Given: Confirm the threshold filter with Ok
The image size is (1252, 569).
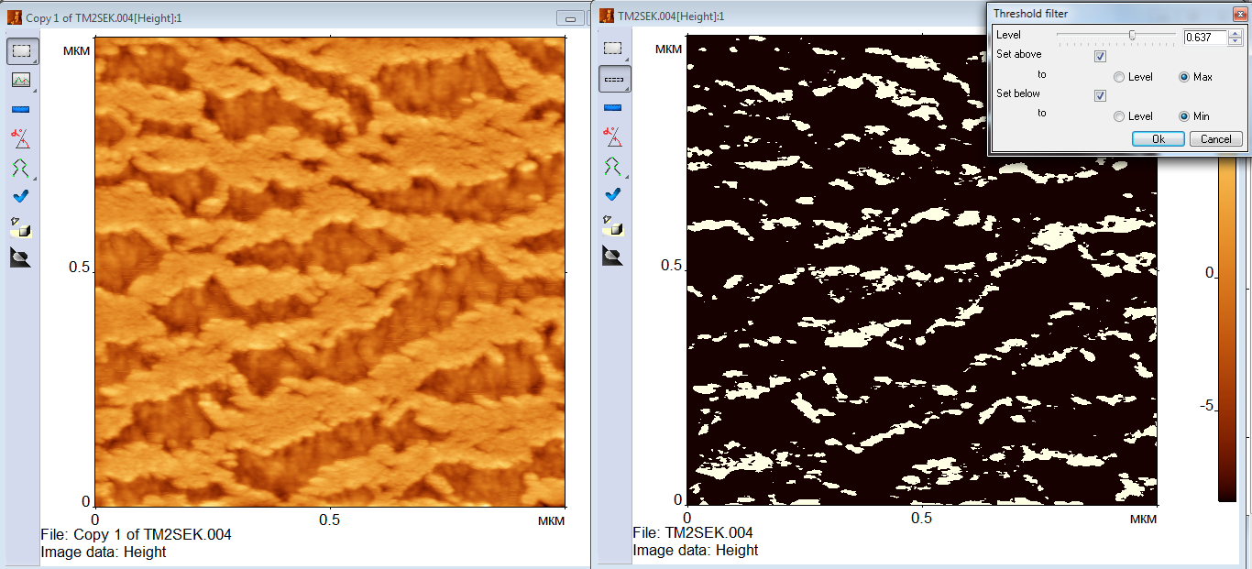Looking at the screenshot, I should (1159, 139).
